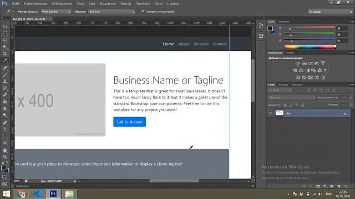Select the Hand tool

coord(5,150)
